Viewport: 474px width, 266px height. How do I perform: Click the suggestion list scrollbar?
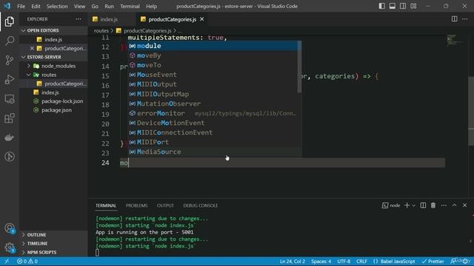[299, 67]
